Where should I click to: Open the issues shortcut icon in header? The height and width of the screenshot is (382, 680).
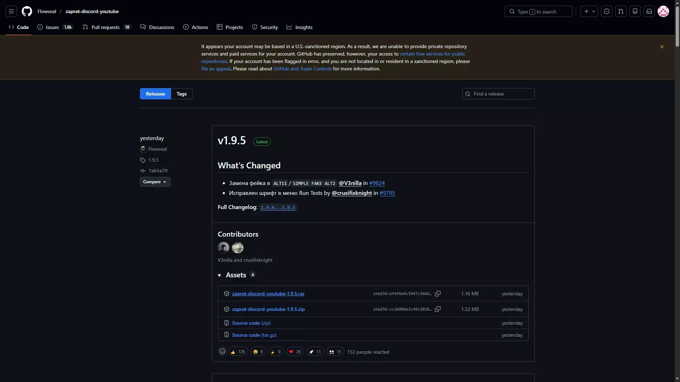[607, 11]
